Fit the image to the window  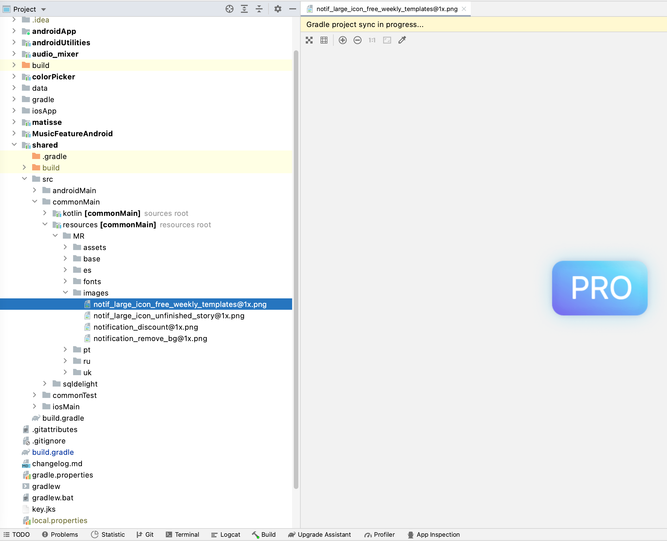tap(387, 40)
